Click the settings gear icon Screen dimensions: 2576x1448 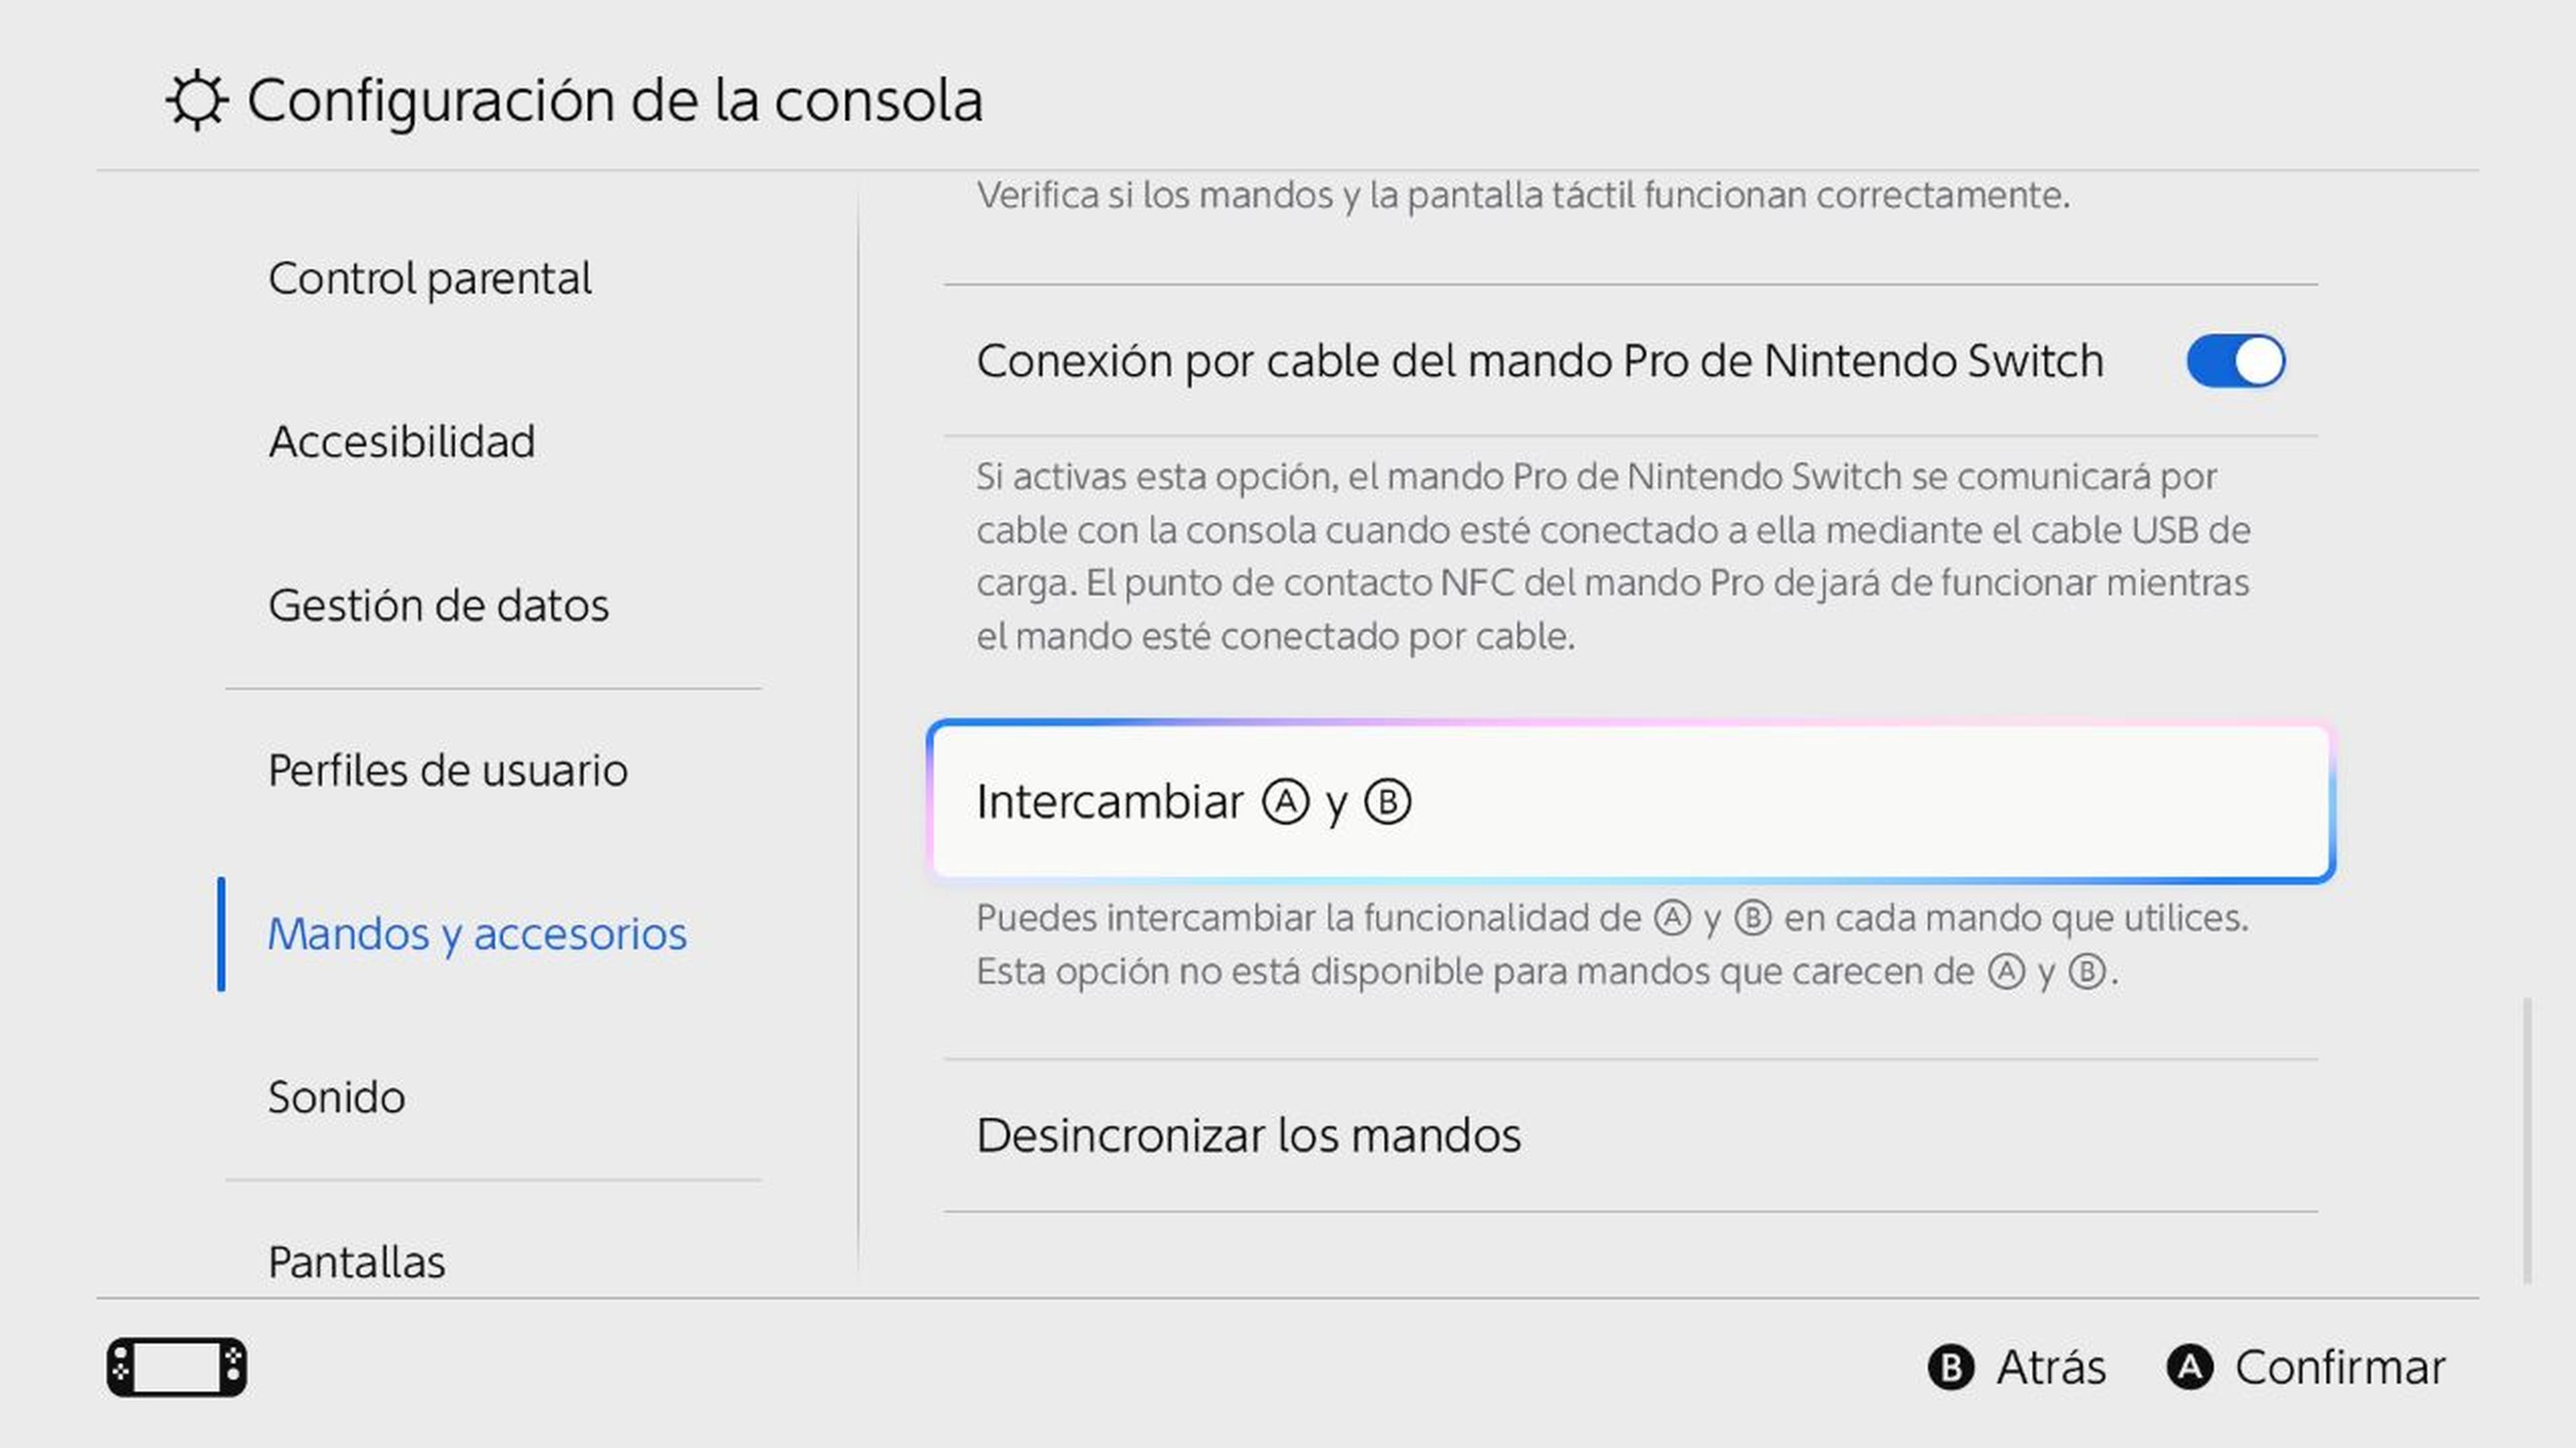(x=196, y=99)
